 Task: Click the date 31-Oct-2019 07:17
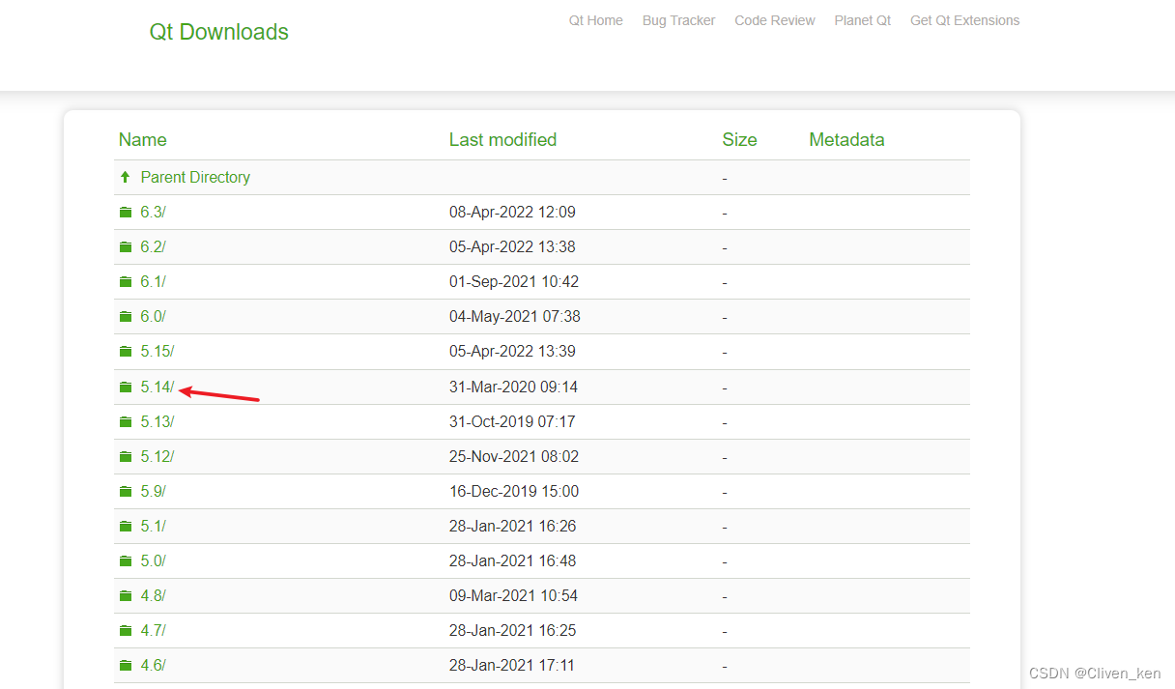pyautogui.click(x=513, y=421)
